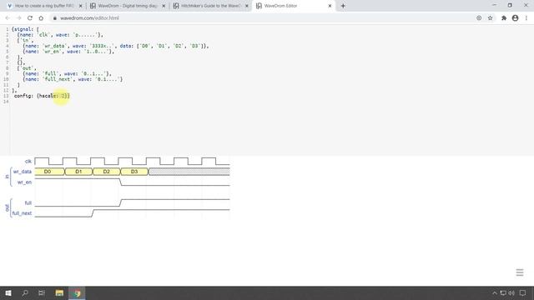This screenshot has height=300, width=534.
Task: Place cursor in the 'full' wave code line
Action: point(67,73)
